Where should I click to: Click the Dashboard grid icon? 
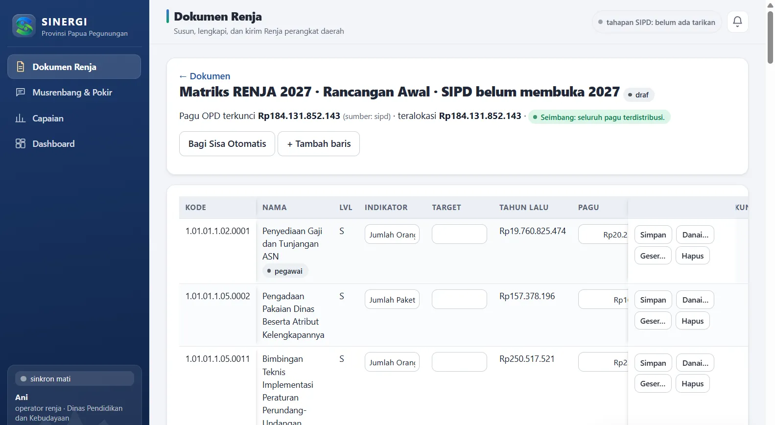(21, 143)
